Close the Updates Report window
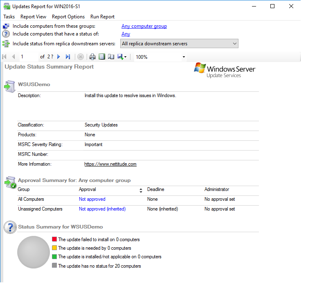Image resolution: width=335 pixels, height=284 pixels. (x=291, y=6)
